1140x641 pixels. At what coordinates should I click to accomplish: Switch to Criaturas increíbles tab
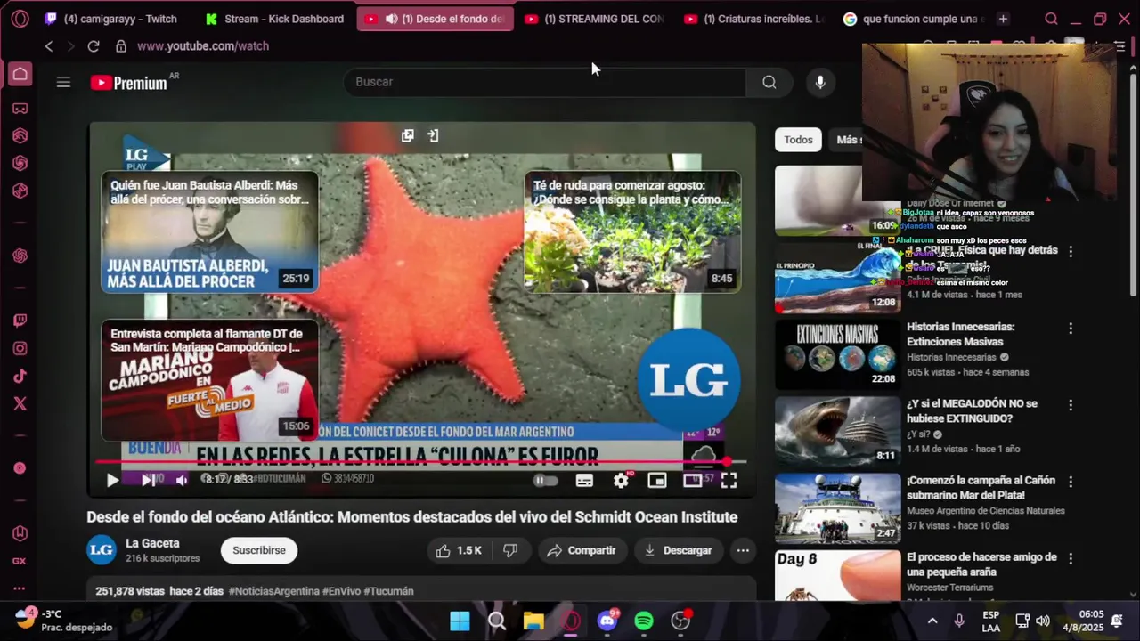click(753, 19)
